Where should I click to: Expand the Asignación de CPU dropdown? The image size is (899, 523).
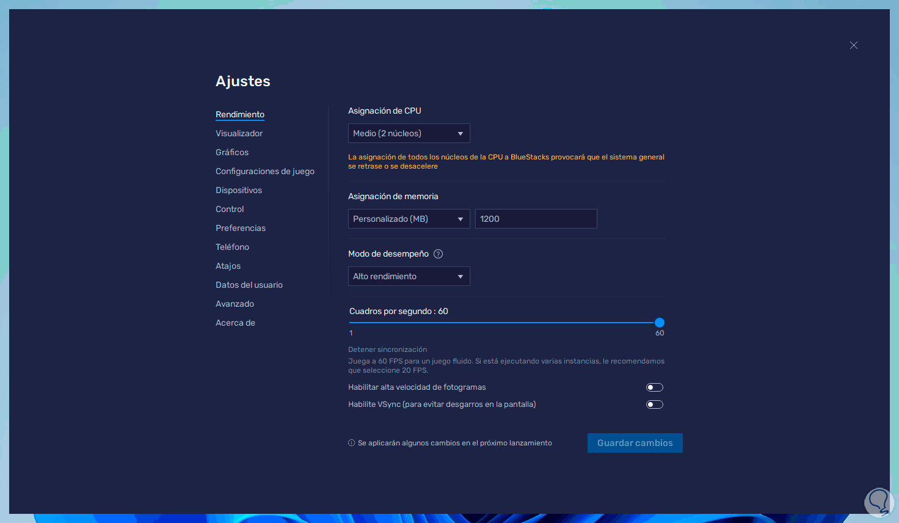point(409,133)
